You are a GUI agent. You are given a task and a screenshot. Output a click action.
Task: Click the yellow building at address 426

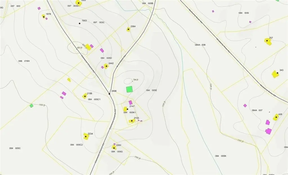point(276,117)
